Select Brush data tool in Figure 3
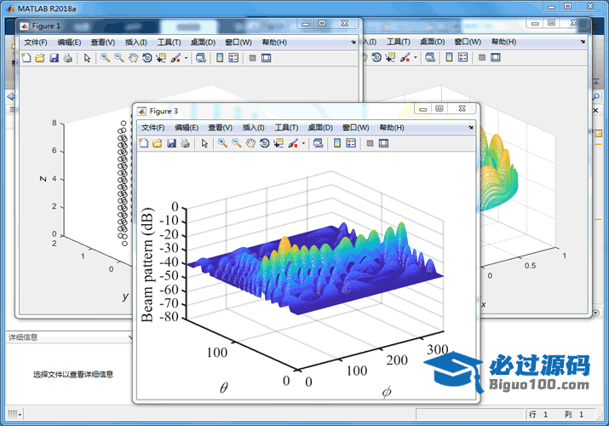The height and width of the screenshot is (426, 609). (x=293, y=143)
